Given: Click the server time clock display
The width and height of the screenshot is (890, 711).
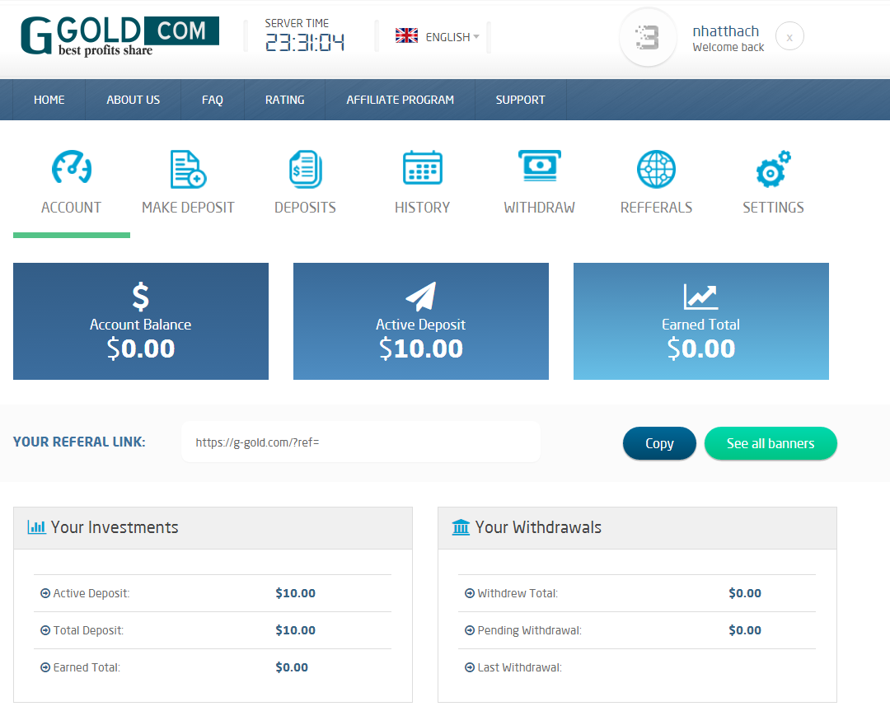Looking at the screenshot, I should click(305, 43).
